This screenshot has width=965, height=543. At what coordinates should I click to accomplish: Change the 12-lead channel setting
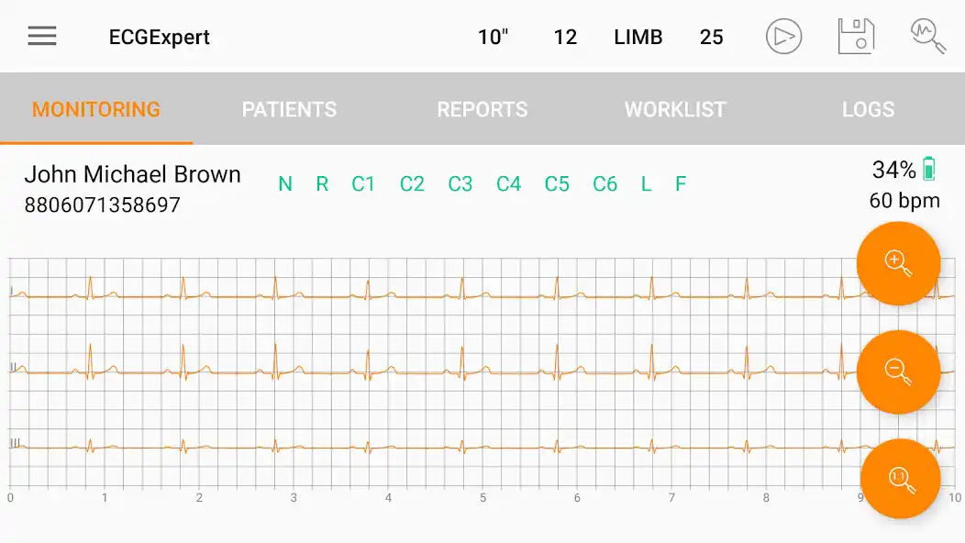click(x=566, y=37)
